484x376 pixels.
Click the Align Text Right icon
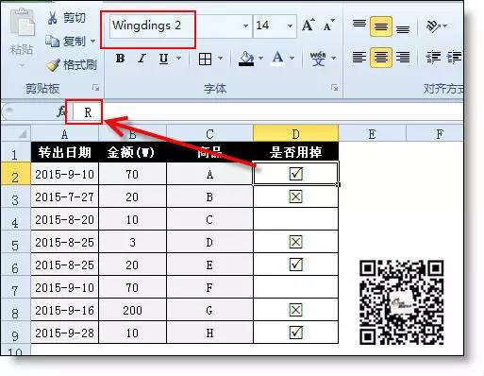403,58
